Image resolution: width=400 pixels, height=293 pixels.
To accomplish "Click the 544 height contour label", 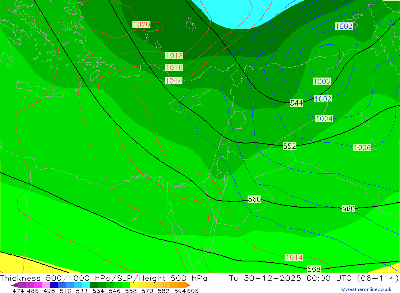I will coord(296,103).
